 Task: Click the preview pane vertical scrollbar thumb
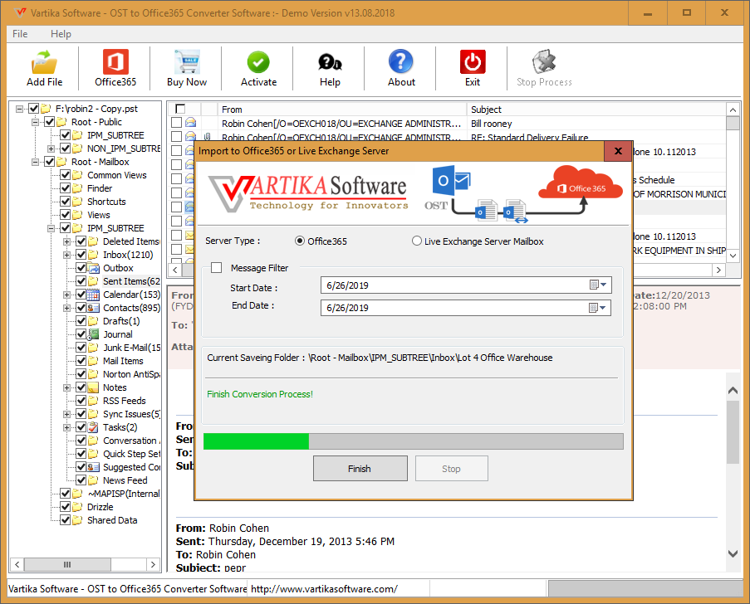coord(733,432)
